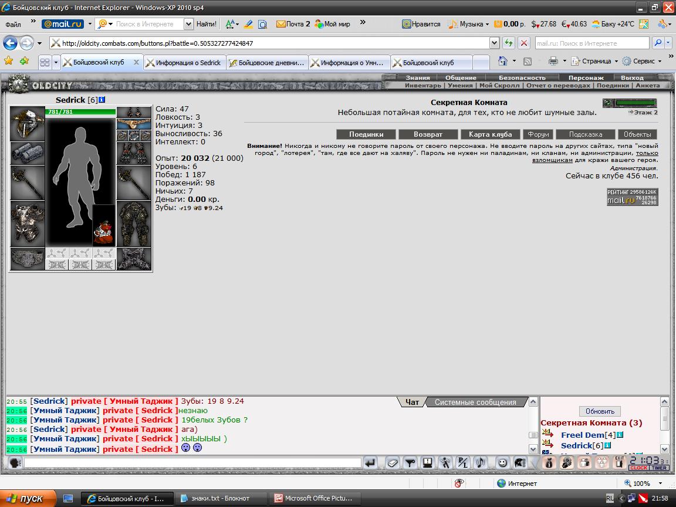
Task: Click the bracers equipment slot
Action: pyautogui.click(x=27, y=154)
